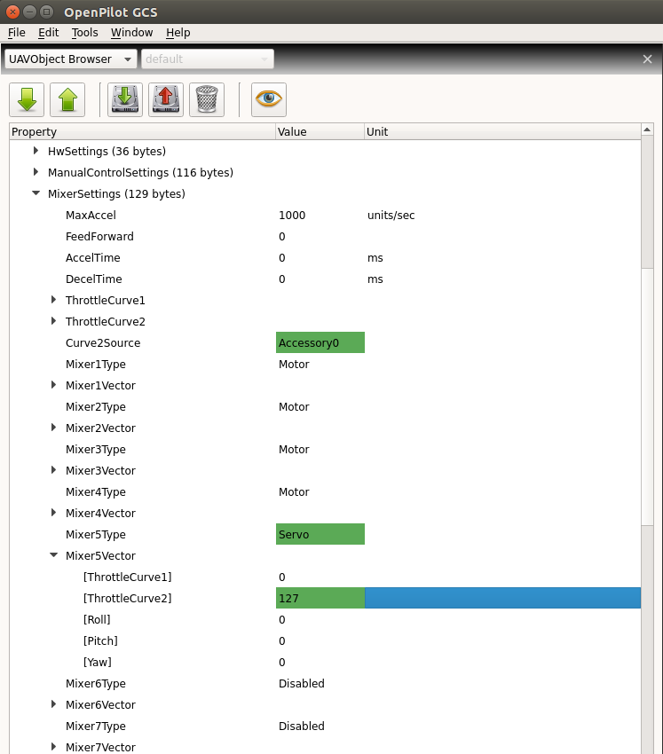Select the [ThrottleCurve1] row under Mixer5Vector
663x754 pixels.
(325, 577)
